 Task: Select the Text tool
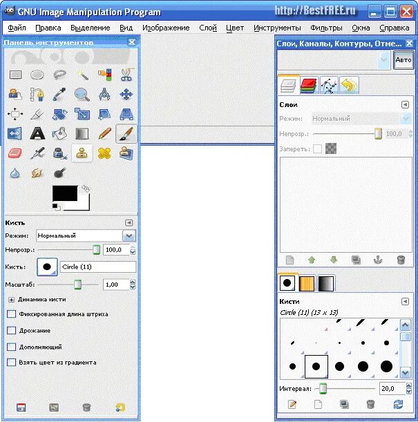37,134
